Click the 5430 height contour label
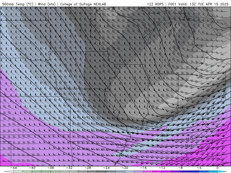Screen dimensions: 231x173 [180, 108]
